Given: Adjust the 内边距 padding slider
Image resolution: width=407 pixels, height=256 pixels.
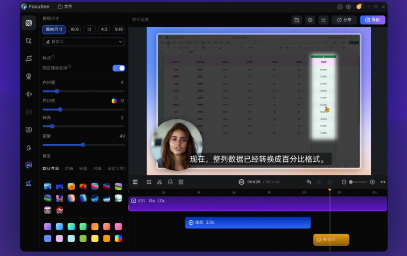Looking at the screenshot, I should (x=84, y=91).
